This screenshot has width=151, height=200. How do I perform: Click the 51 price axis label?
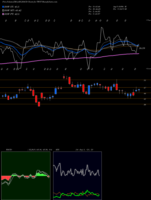click(145, 80)
